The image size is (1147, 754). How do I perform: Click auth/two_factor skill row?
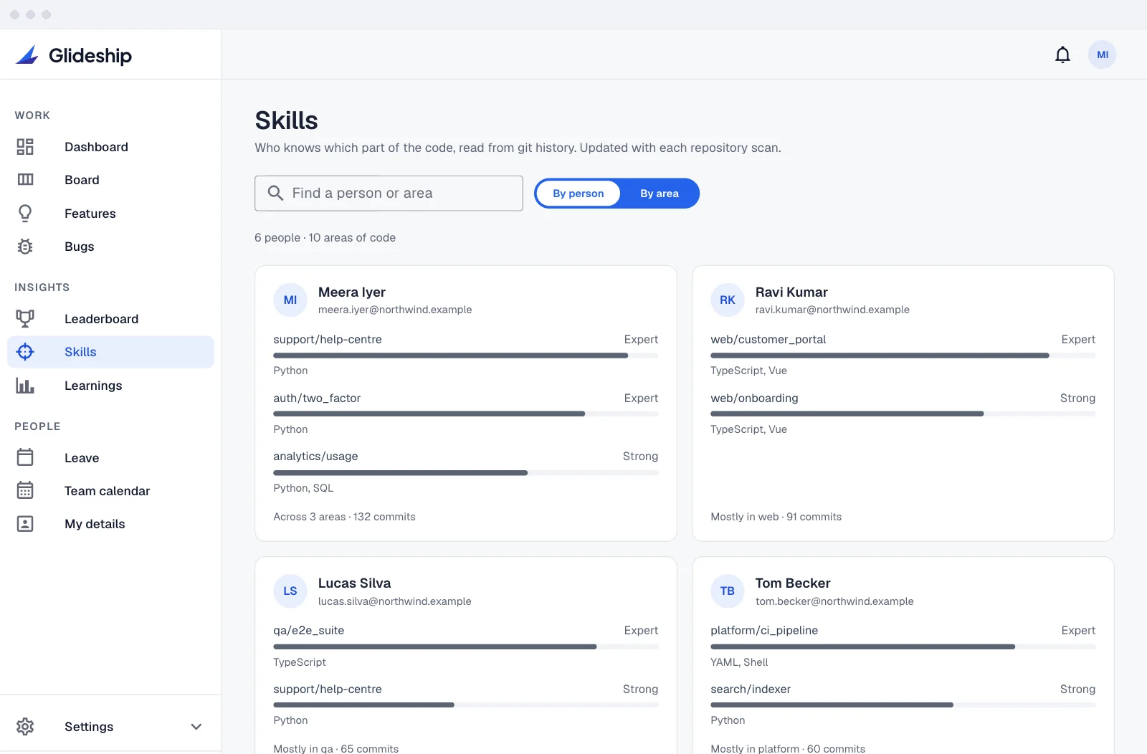click(x=466, y=413)
